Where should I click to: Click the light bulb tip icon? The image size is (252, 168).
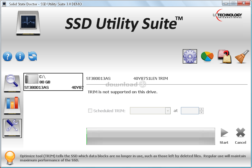(10, 158)
